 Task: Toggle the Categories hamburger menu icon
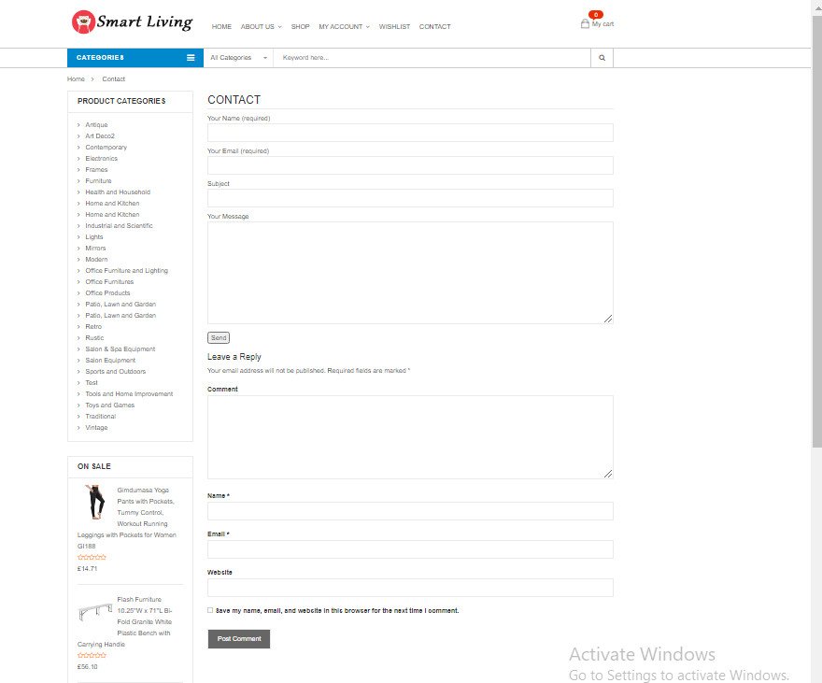(x=191, y=58)
